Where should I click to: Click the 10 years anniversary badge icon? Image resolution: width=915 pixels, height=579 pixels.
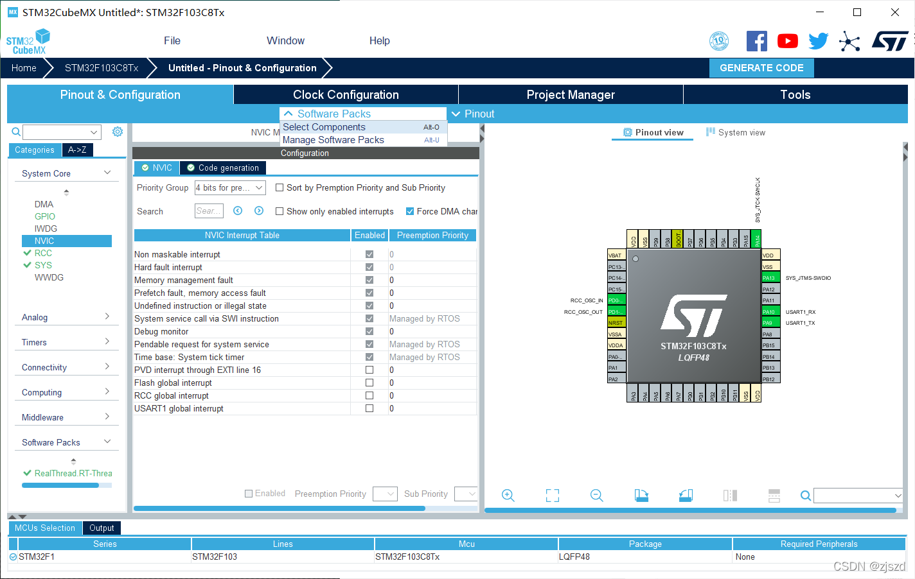pos(719,41)
